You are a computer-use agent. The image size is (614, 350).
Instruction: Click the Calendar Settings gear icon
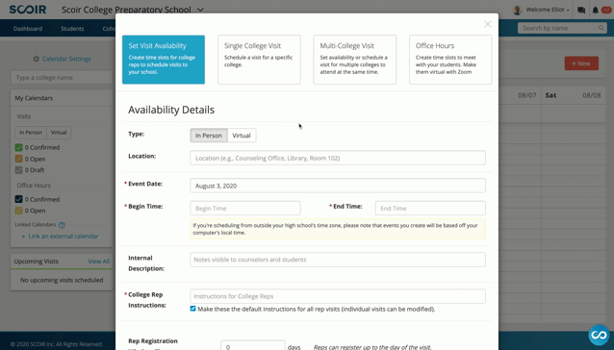pos(36,59)
